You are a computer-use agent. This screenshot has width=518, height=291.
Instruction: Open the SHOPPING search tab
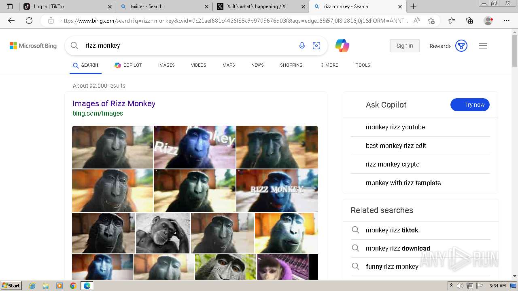click(291, 65)
